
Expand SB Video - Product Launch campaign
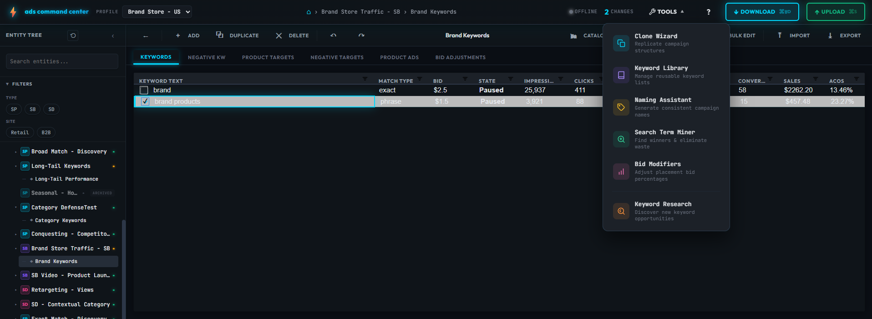15,276
